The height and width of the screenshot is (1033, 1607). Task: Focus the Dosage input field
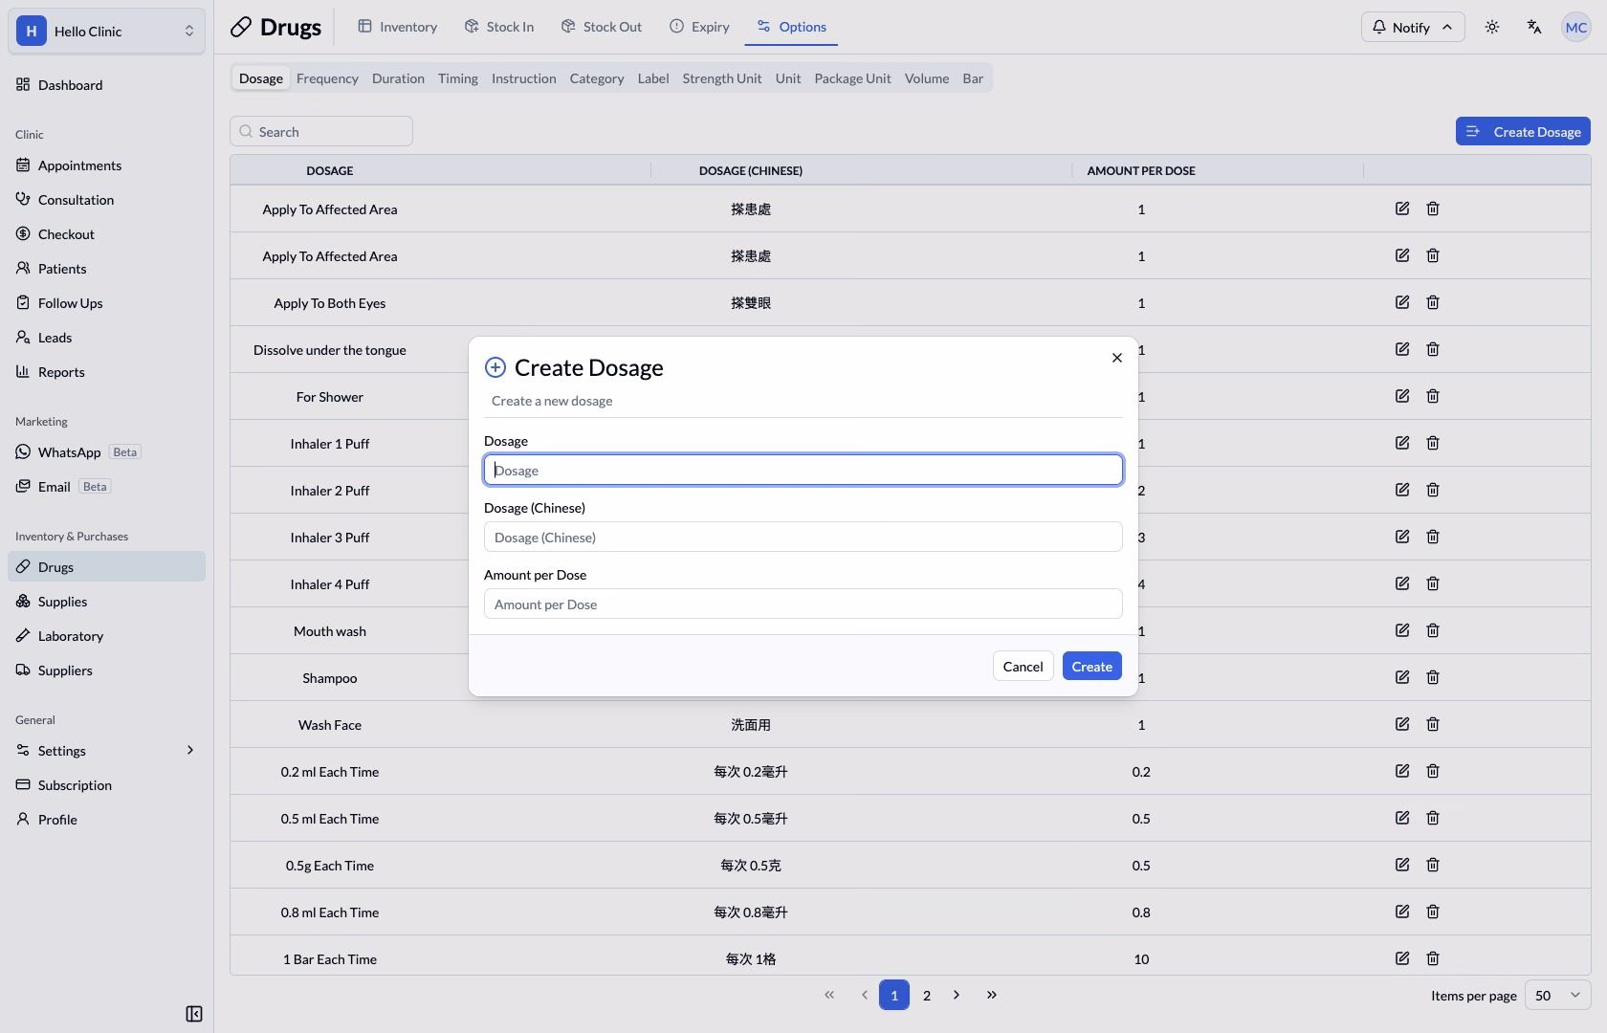[803, 470]
